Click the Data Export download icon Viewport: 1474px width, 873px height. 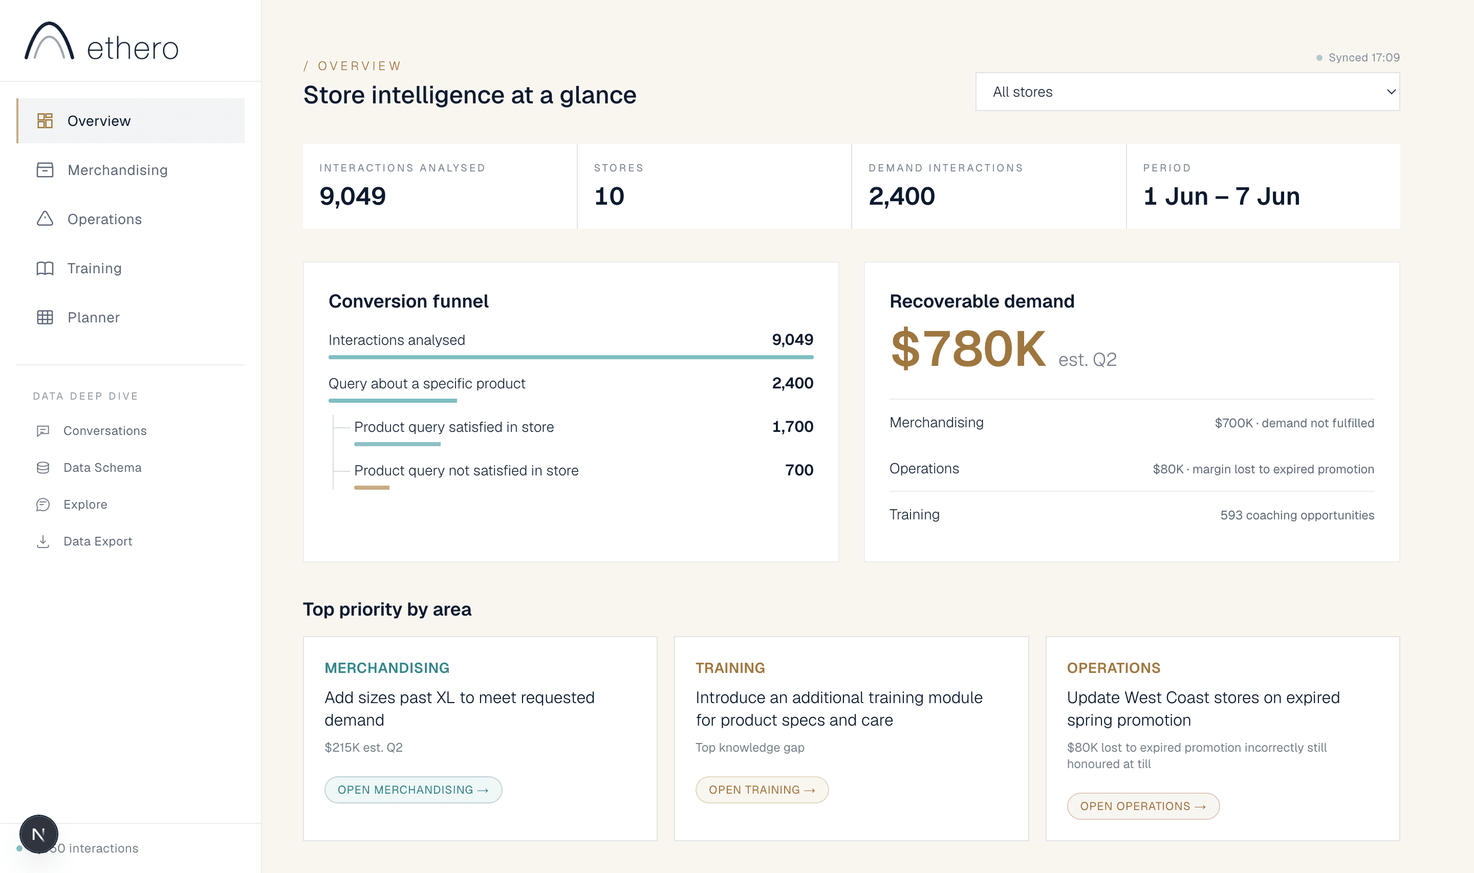coord(43,541)
